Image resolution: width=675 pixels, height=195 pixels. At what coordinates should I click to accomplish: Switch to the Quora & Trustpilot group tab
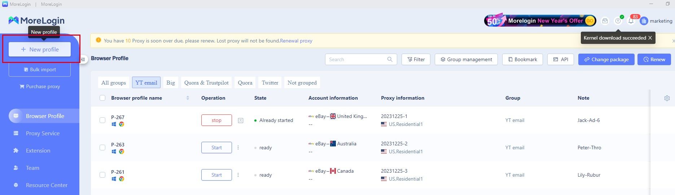click(x=206, y=83)
